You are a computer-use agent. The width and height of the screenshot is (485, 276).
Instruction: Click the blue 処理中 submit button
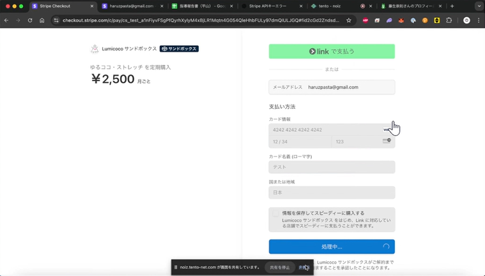click(x=332, y=247)
